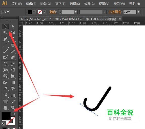Select the Selection tool (black arrow)
This screenshot has height=129, width=145.
pos(5,27)
